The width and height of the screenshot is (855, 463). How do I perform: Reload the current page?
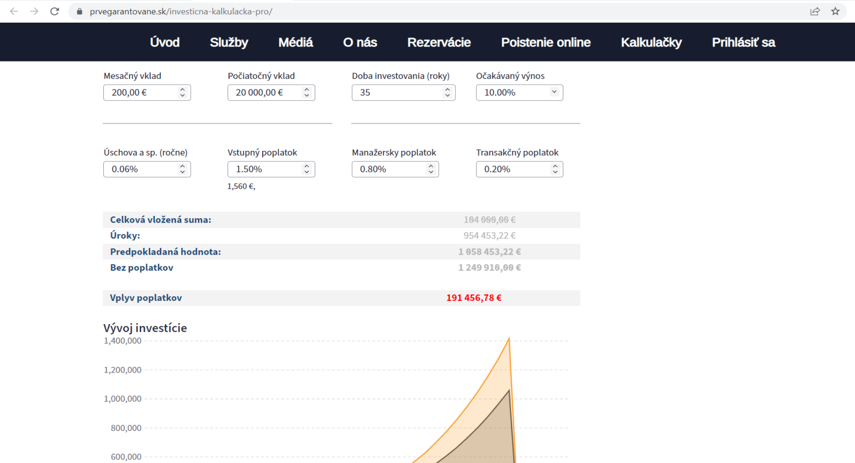tap(55, 11)
